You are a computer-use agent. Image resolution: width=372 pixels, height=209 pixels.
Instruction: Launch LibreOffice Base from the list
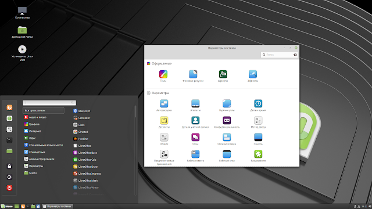click(x=85, y=153)
